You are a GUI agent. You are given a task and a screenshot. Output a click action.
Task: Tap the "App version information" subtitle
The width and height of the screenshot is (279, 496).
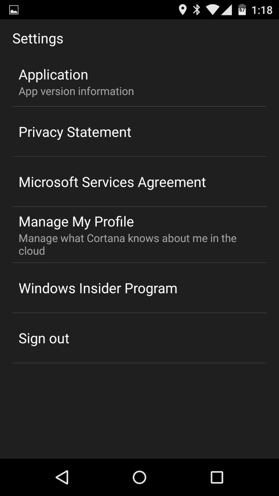click(x=76, y=91)
